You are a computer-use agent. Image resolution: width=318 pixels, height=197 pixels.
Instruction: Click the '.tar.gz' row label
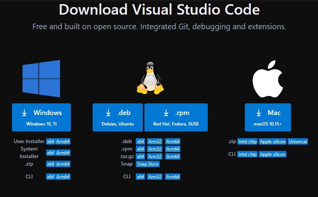(x=127, y=157)
